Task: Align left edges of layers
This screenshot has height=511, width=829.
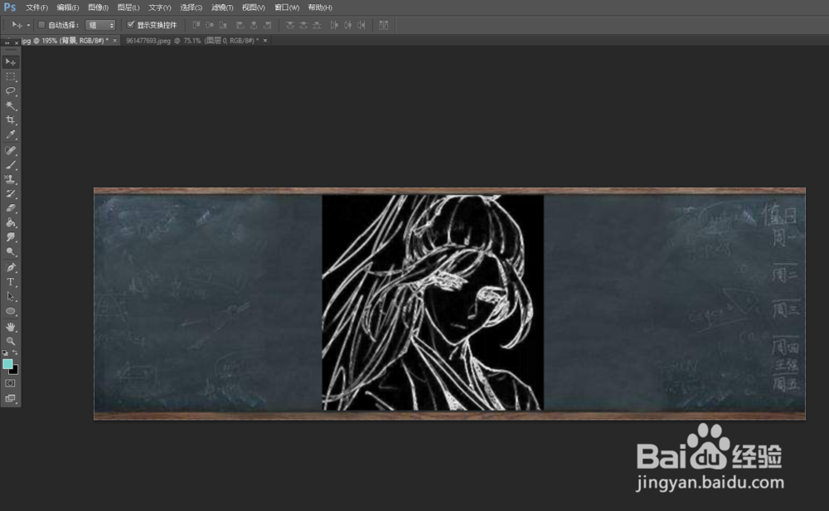Action: point(240,25)
